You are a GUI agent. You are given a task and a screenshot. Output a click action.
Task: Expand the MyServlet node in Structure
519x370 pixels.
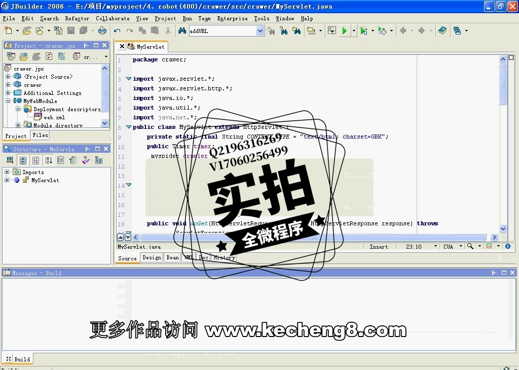point(7,180)
